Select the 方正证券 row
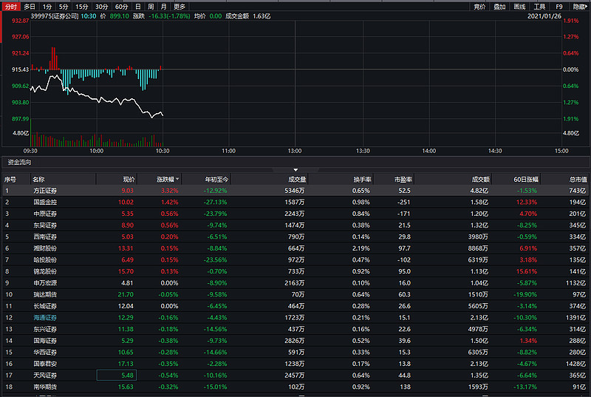 pos(44,190)
